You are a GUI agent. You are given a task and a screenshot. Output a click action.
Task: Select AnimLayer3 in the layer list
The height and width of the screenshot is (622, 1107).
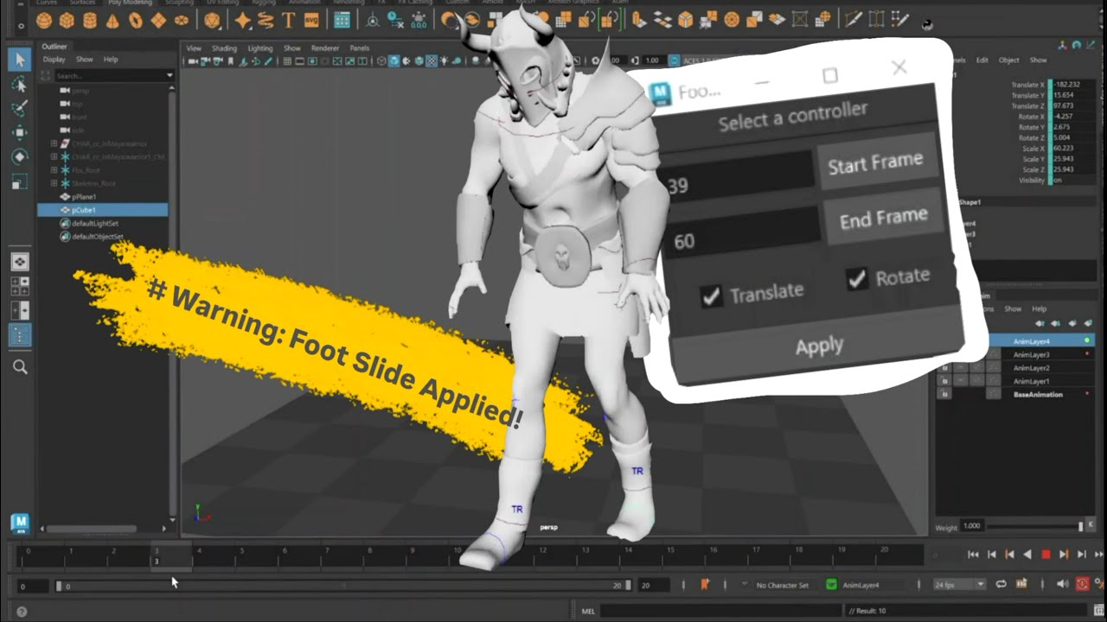pos(1031,355)
